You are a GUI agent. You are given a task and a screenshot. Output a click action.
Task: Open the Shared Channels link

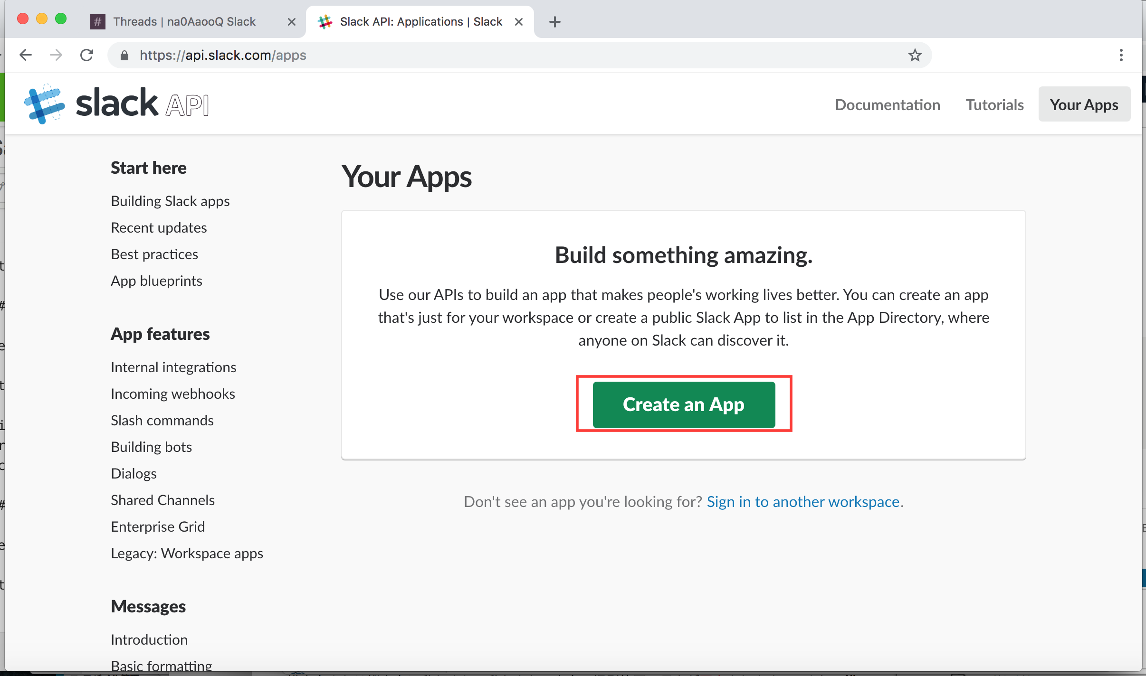tap(162, 500)
